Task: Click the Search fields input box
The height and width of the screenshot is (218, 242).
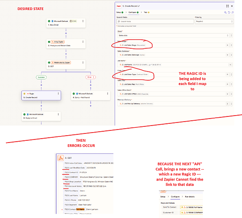Action: 155,21
